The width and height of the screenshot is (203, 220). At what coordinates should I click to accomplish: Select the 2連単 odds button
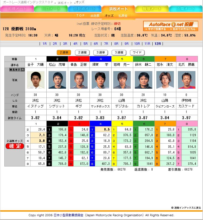[64, 52]
